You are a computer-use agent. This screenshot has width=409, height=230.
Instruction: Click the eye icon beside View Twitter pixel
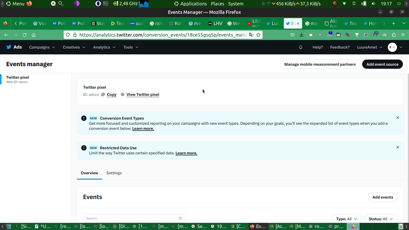click(122, 95)
